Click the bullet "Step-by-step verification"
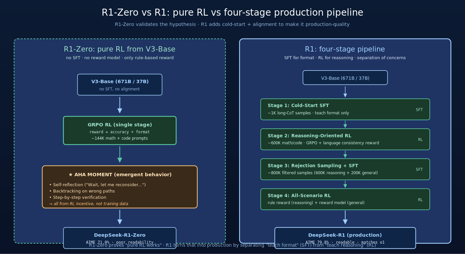Screen dimensions: 465x254 pos(78,197)
